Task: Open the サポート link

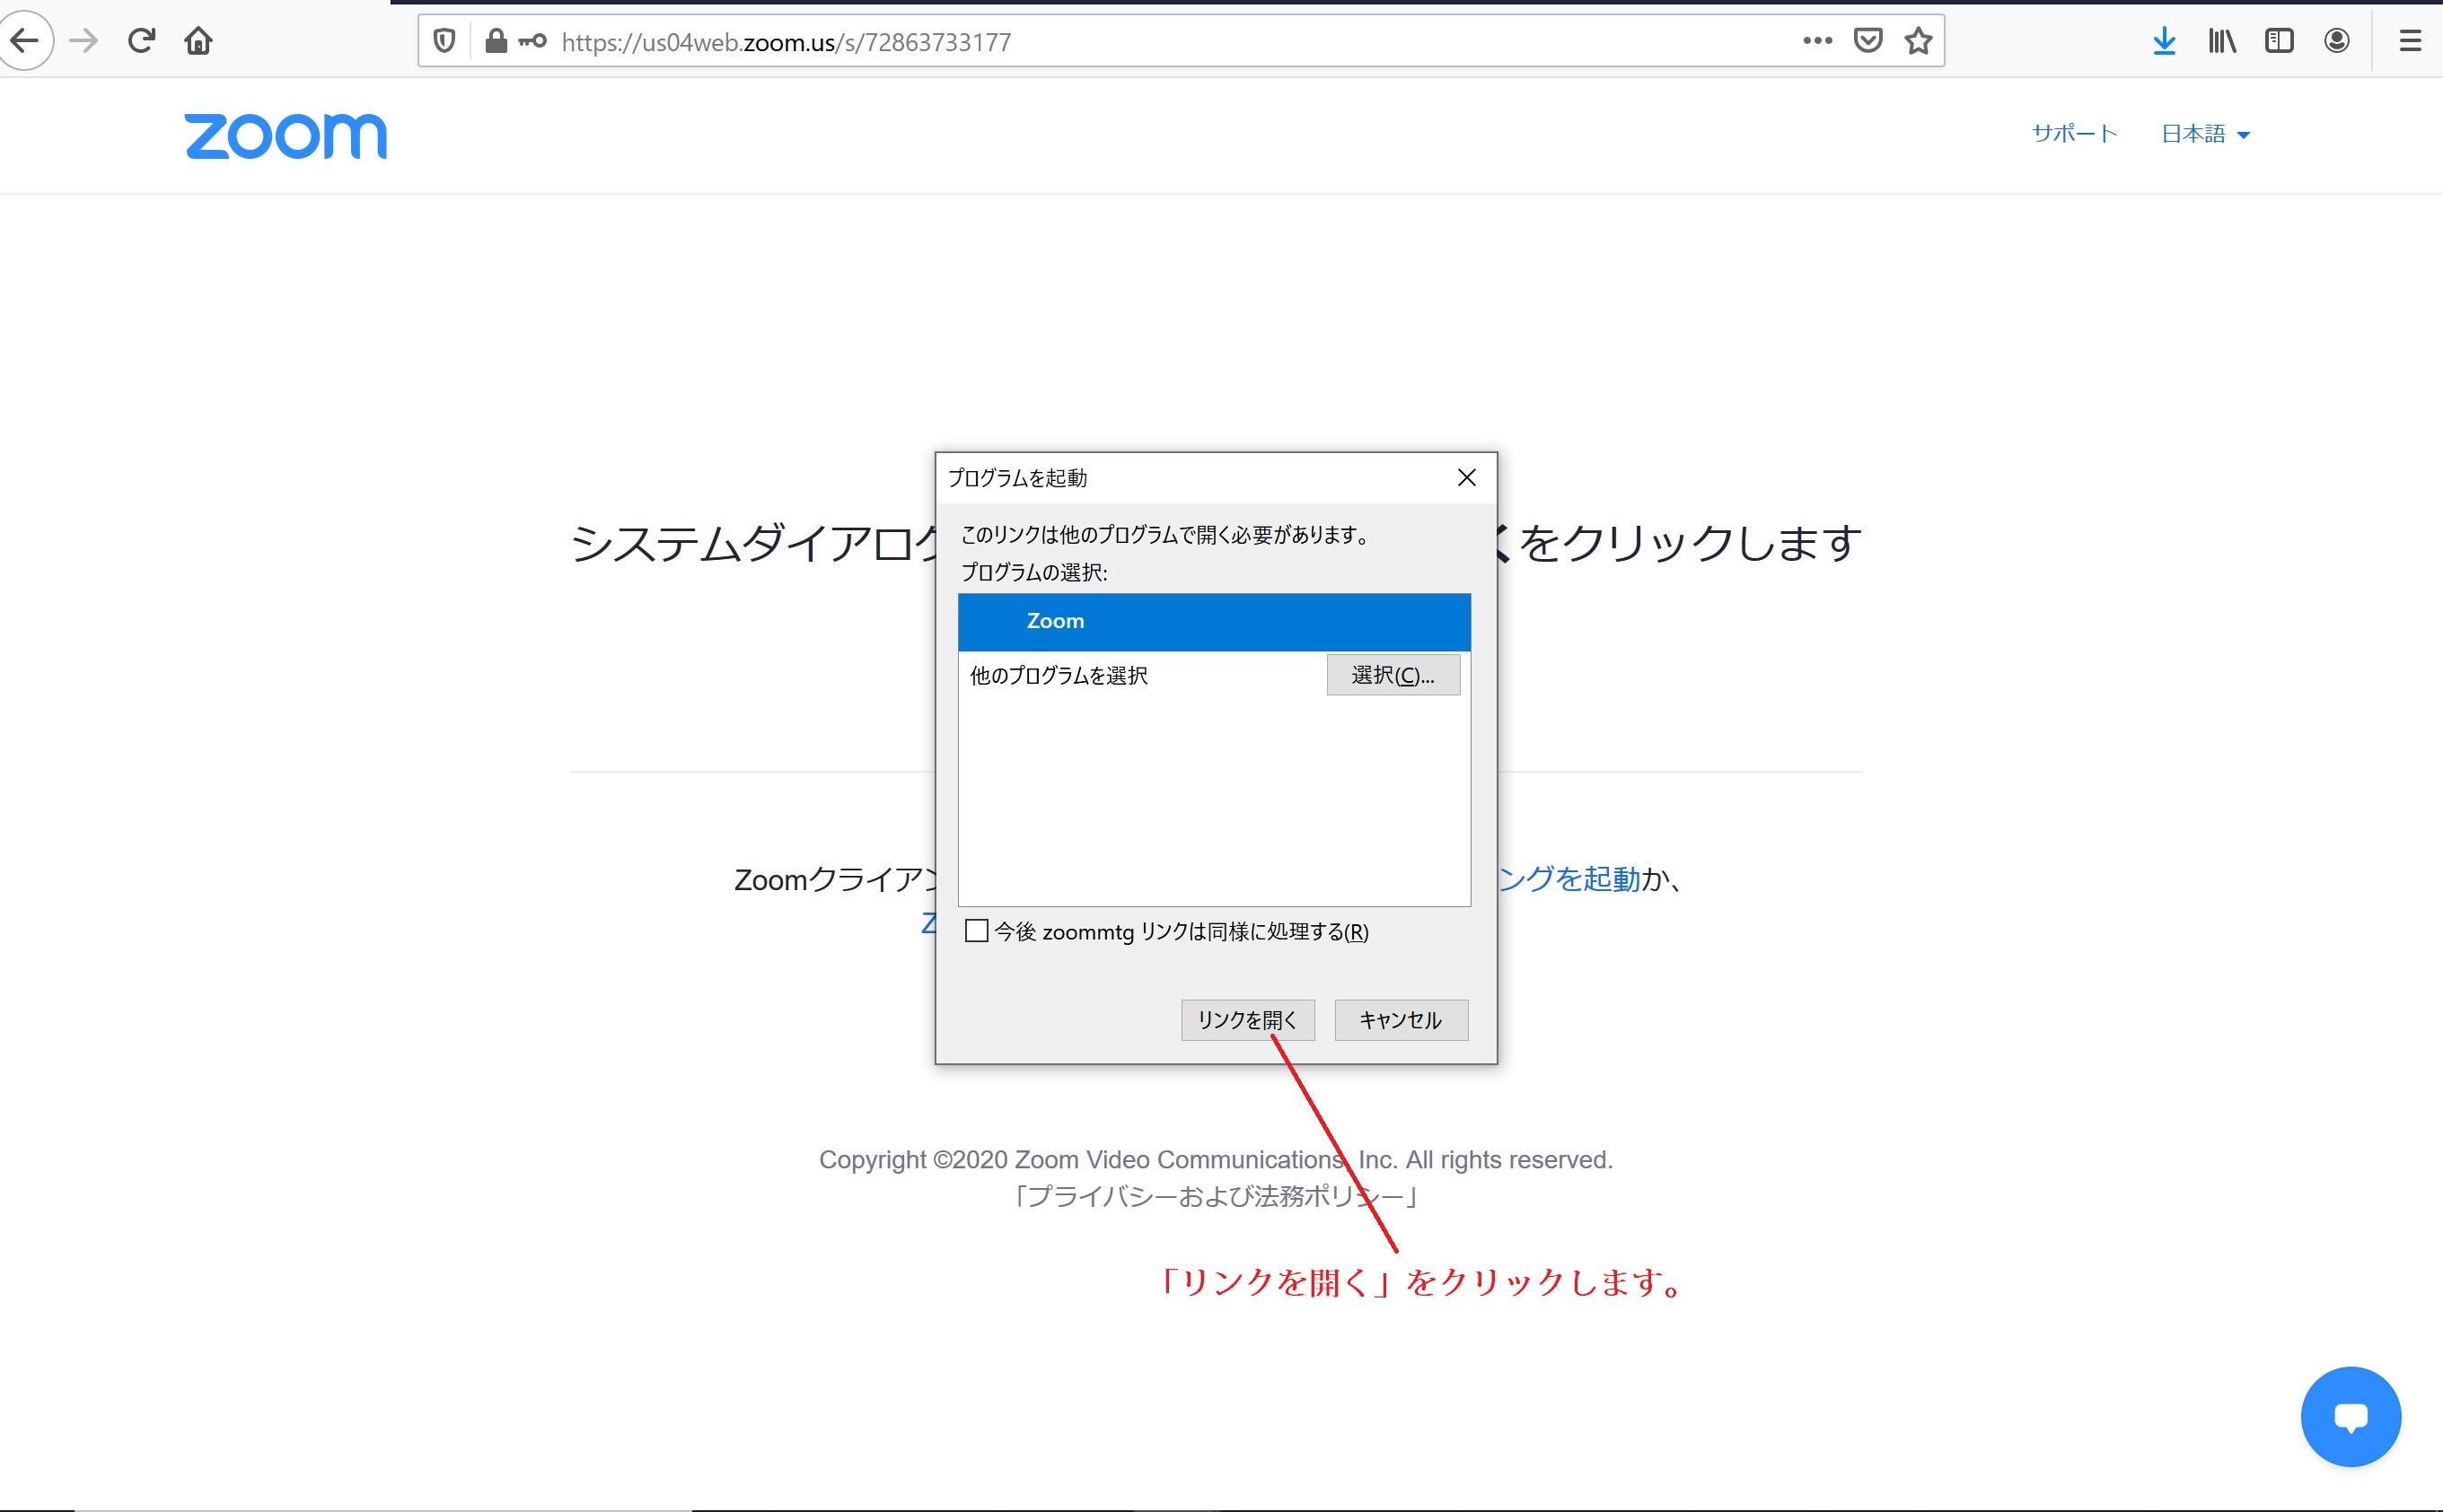Action: [x=2075, y=134]
